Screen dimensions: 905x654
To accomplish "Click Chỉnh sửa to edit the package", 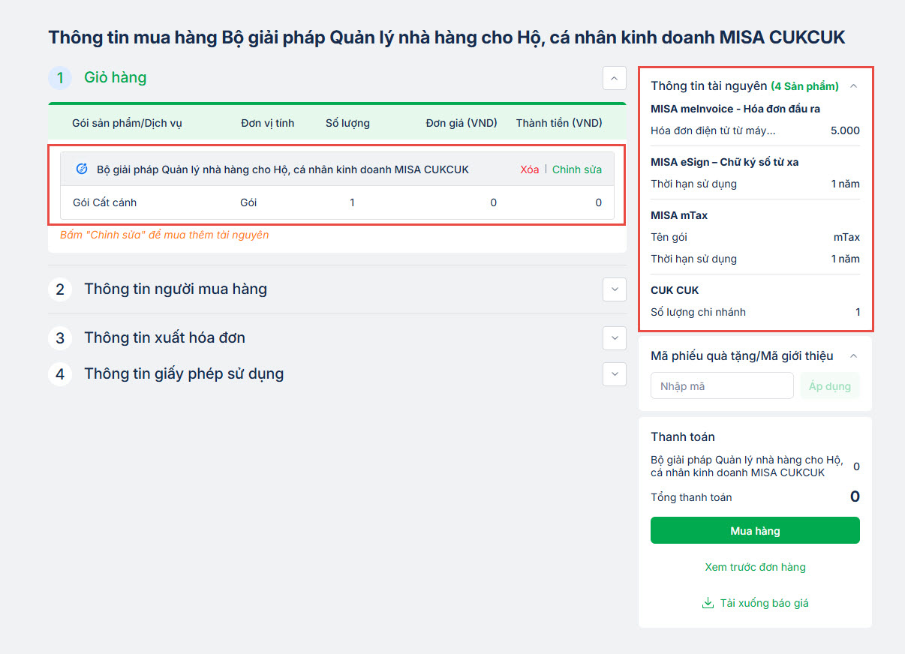I will (x=576, y=169).
